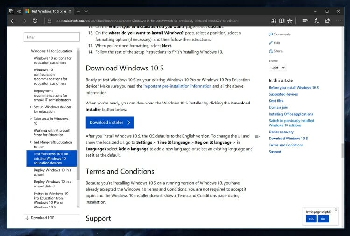Screen dimensions: 350x236
Task: Click the Share page icon in toolbar
Action: [328, 21]
